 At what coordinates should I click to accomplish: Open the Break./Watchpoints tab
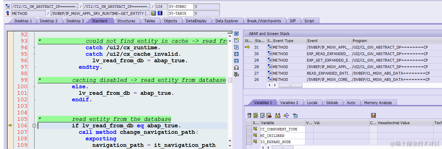point(264,21)
